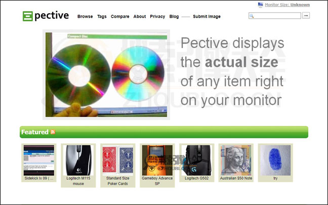Click the 'Logitech G502' caption text
328x205 pixels.
click(196, 179)
